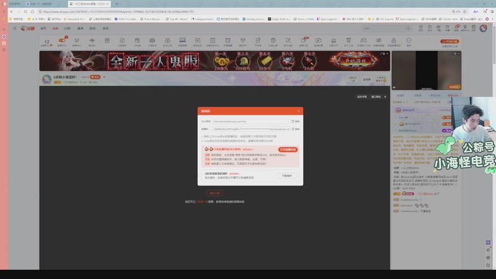Close the stream key dialog

pyautogui.click(x=298, y=111)
